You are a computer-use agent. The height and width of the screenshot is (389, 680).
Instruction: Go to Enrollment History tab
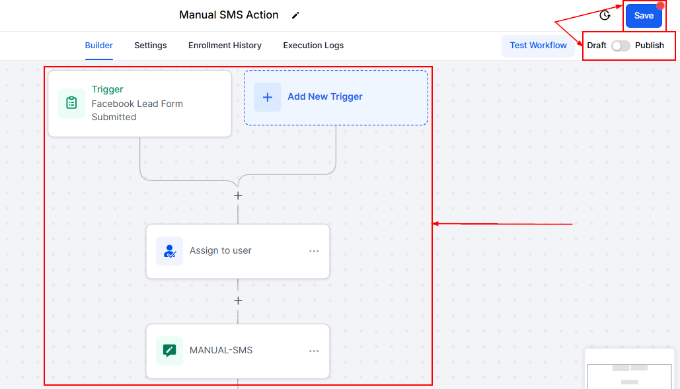click(225, 46)
